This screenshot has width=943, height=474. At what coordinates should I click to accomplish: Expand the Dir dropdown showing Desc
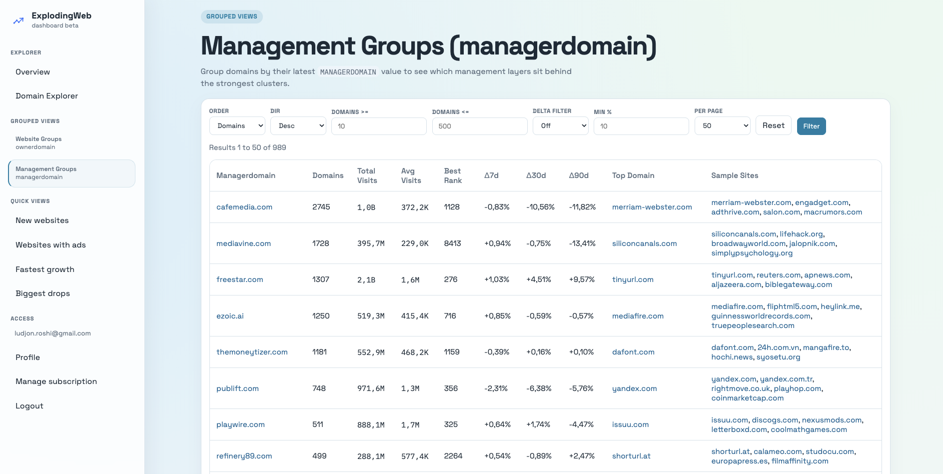point(298,126)
